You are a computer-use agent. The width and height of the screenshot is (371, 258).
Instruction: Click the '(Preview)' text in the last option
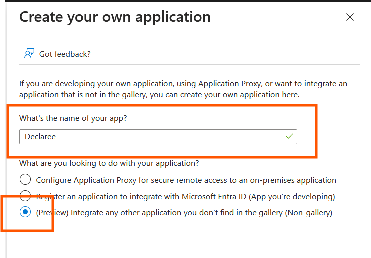(x=52, y=213)
